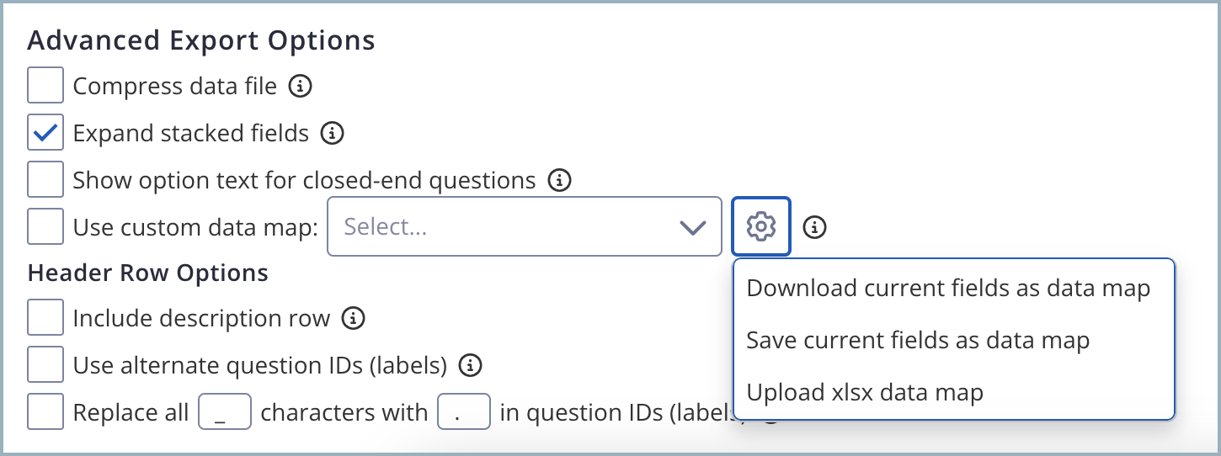Select Upload xlsx data map
Image resolution: width=1221 pixels, height=456 pixels.
click(x=865, y=392)
